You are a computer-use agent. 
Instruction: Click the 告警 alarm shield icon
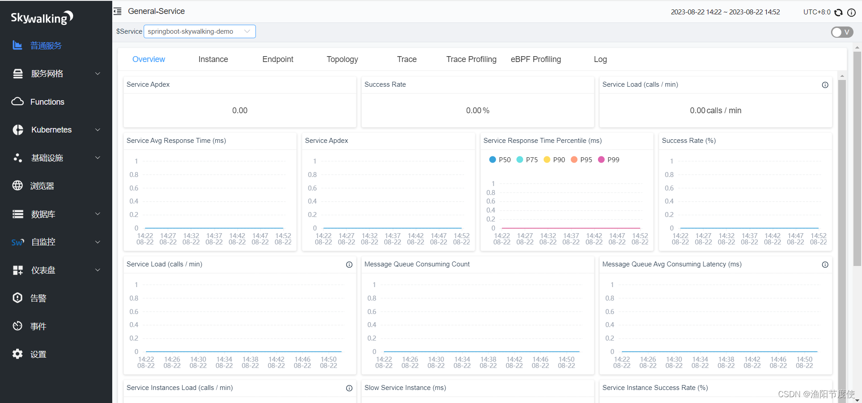pyautogui.click(x=18, y=298)
